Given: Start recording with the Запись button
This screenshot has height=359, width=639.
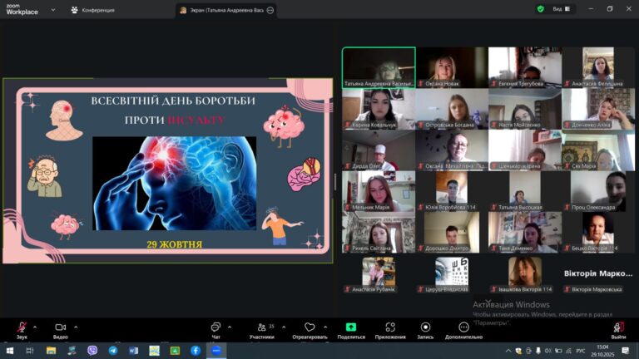Looking at the screenshot, I should click(425, 328).
